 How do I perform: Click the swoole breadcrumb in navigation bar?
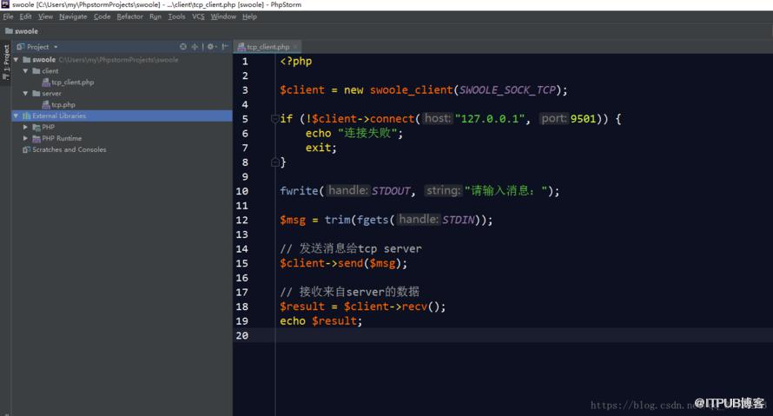point(22,31)
